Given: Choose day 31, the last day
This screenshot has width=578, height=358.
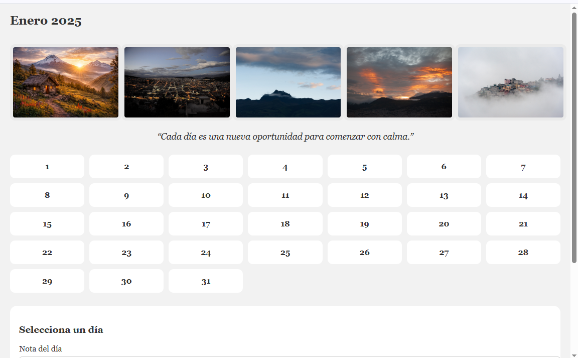Looking at the screenshot, I should (206, 281).
